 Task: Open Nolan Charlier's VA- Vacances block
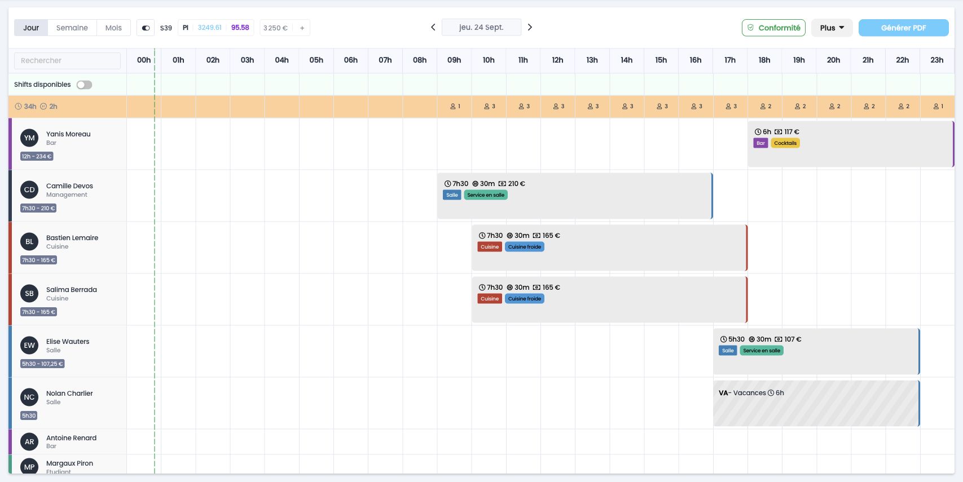pyautogui.click(x=816, y=403)
